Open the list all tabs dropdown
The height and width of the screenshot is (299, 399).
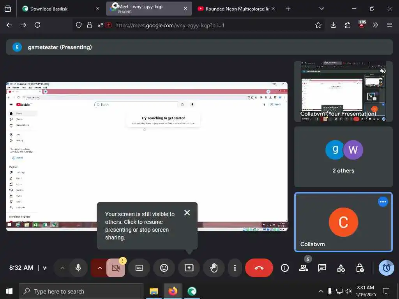(321, 9)
